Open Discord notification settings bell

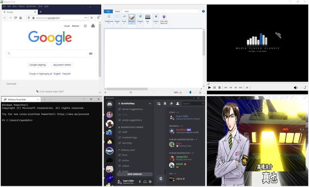tap(165, 103)
